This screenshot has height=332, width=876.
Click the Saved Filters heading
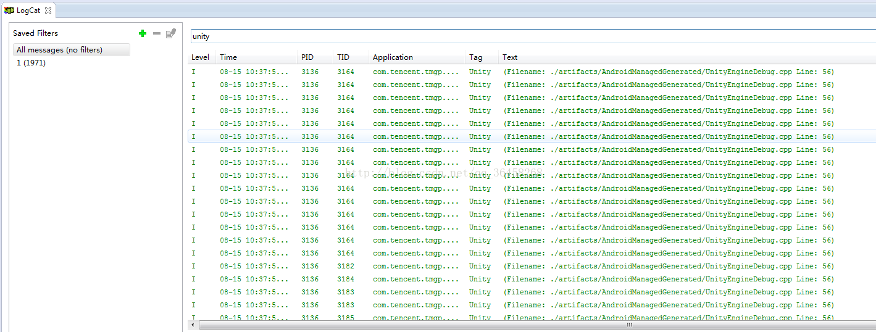[x=35, y=33]
